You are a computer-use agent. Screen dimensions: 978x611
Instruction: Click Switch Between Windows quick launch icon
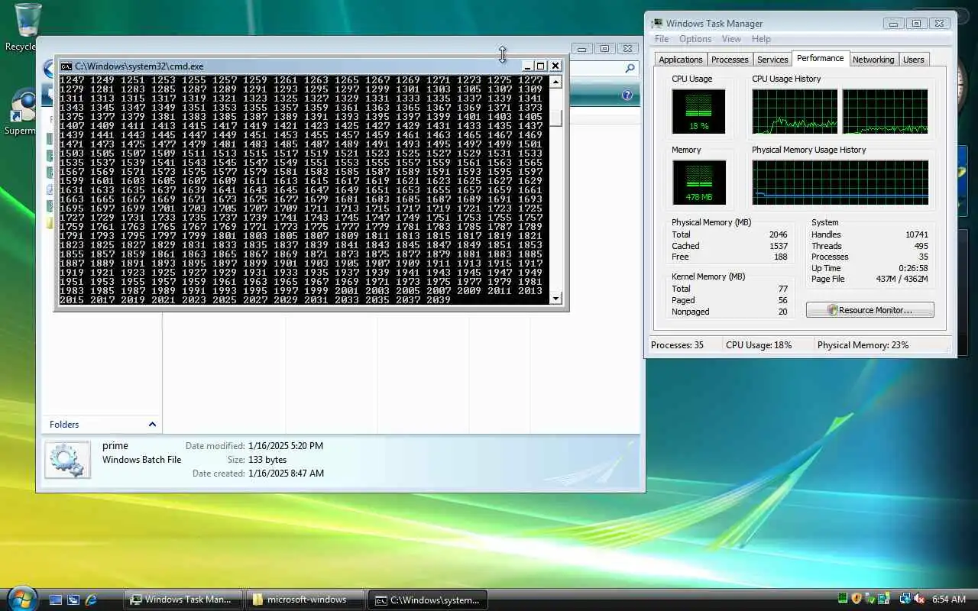pos(73,600)
